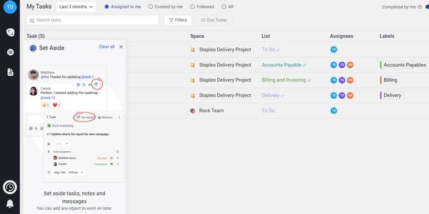Close the Set Aside panel
Image resolution: width=429 pixels, height=214 pixels.
pyautogui.click(x=121, y=47)
